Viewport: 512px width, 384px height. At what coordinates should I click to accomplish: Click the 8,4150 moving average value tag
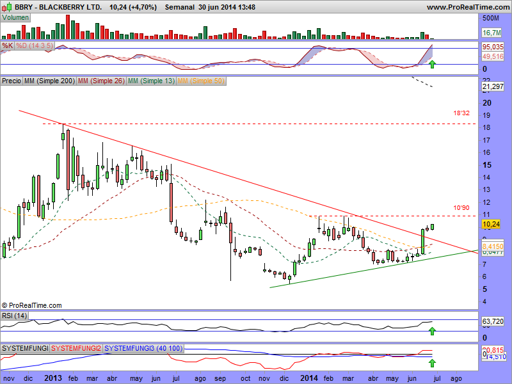click(x=493, y=246)
